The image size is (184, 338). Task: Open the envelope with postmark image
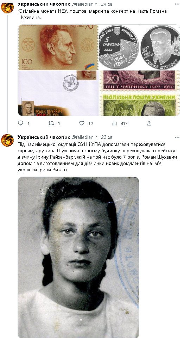[58, 93]
